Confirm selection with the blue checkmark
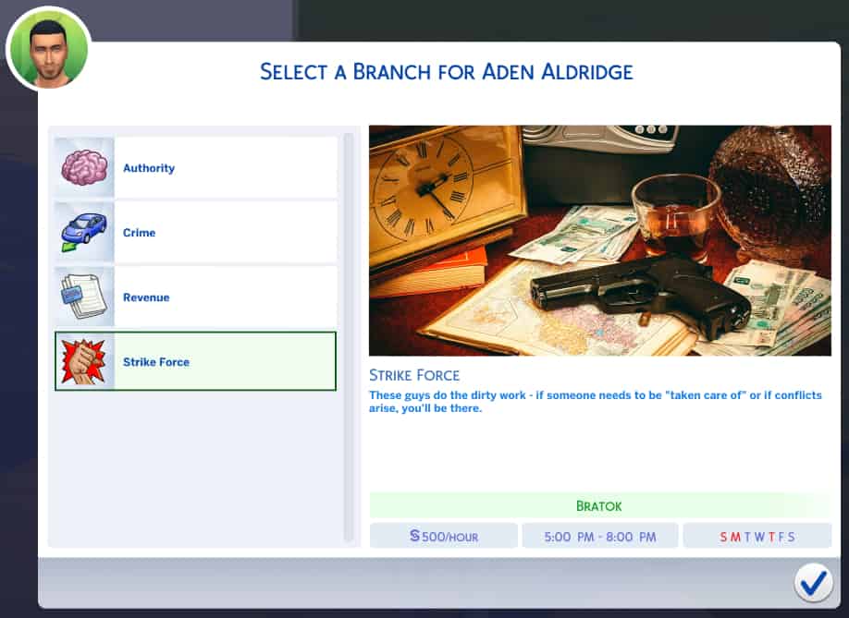The width and height of the screenshot is (849, 618). pyautogui.click(x=812, y=582)
